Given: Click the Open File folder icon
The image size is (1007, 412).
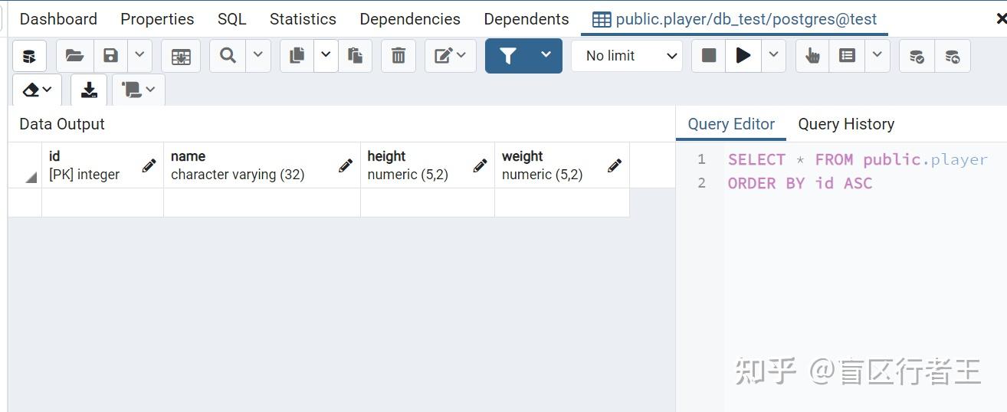Looking at the screenshot, I should coord(74,56).
